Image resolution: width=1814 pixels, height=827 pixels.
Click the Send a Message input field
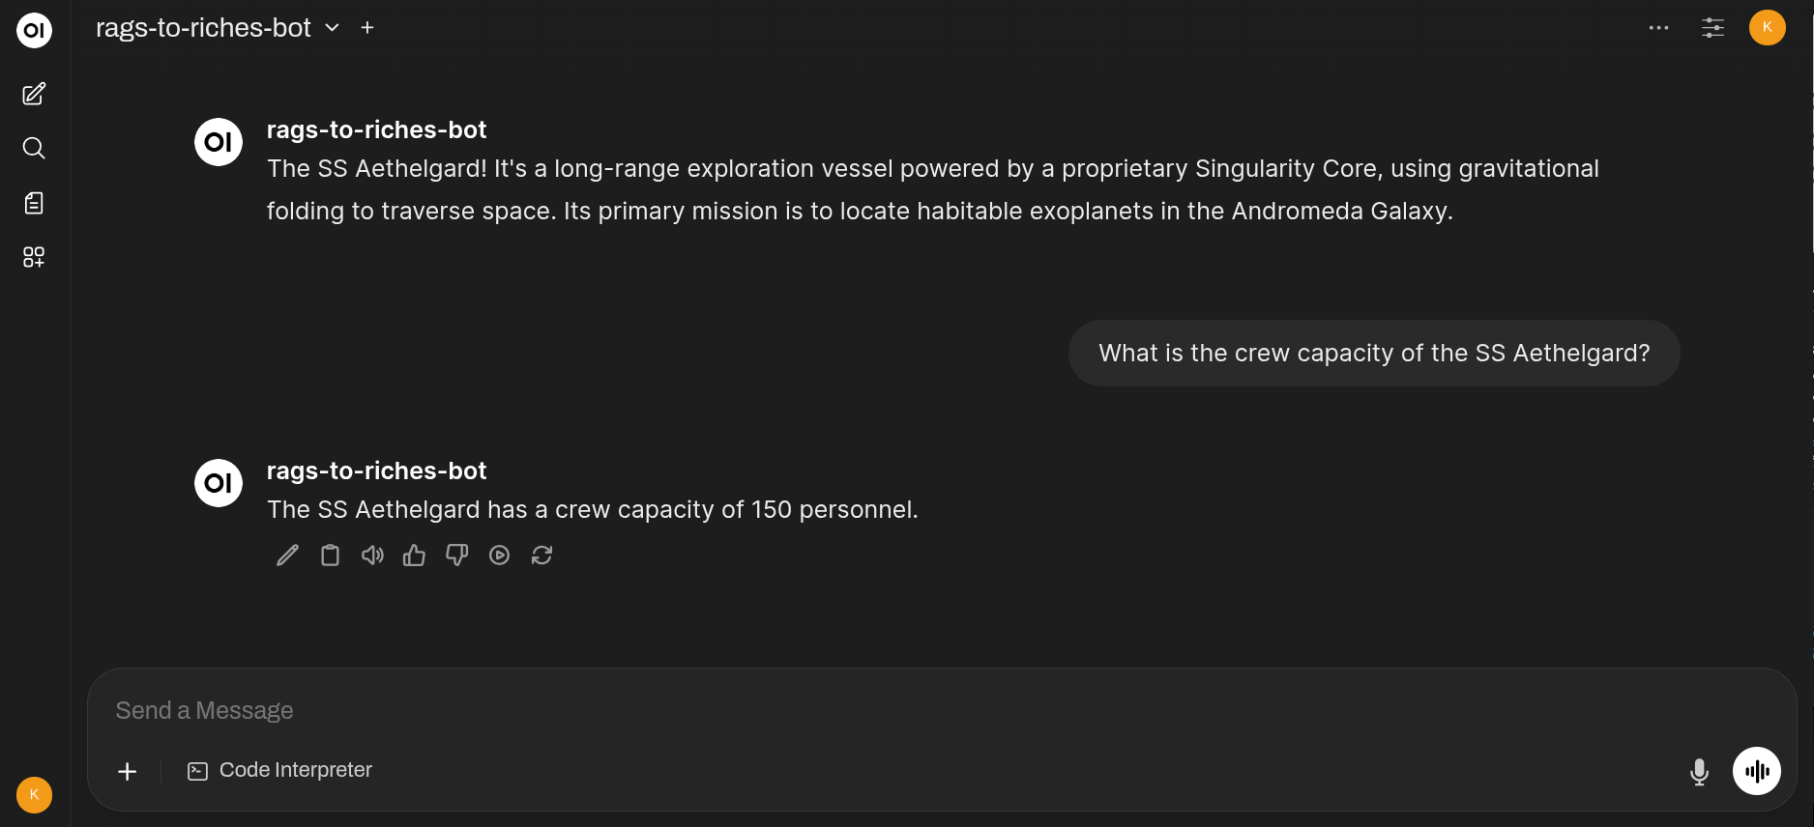[870, 711]
